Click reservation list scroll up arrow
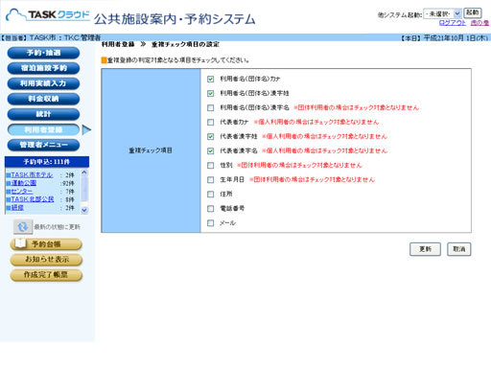 (x=84, y=172)
